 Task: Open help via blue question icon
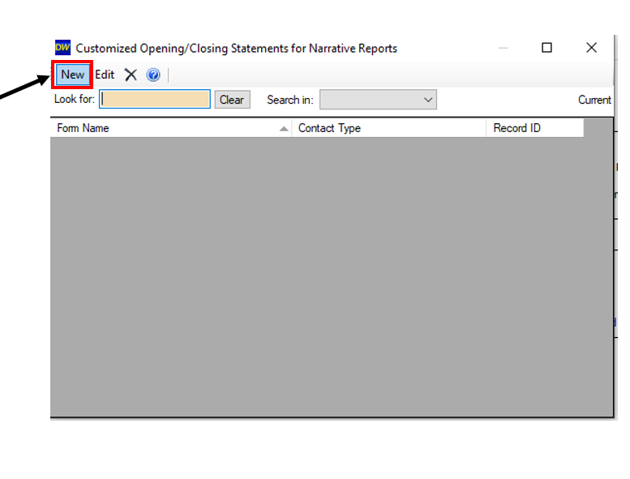tap(153, 75)
